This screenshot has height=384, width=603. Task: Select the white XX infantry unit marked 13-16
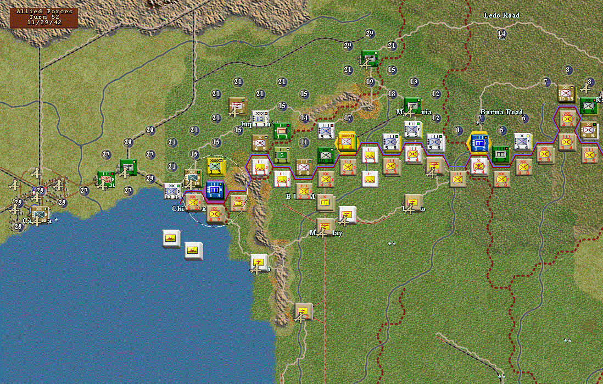click(x=172, y=191)
